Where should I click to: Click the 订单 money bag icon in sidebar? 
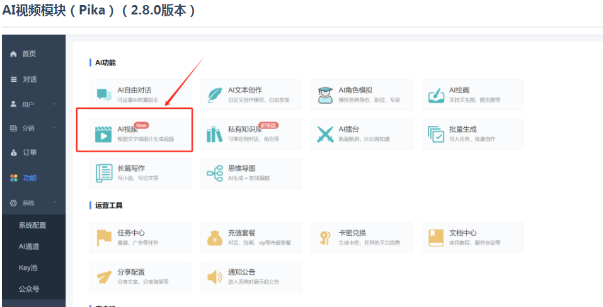(14, 153)
